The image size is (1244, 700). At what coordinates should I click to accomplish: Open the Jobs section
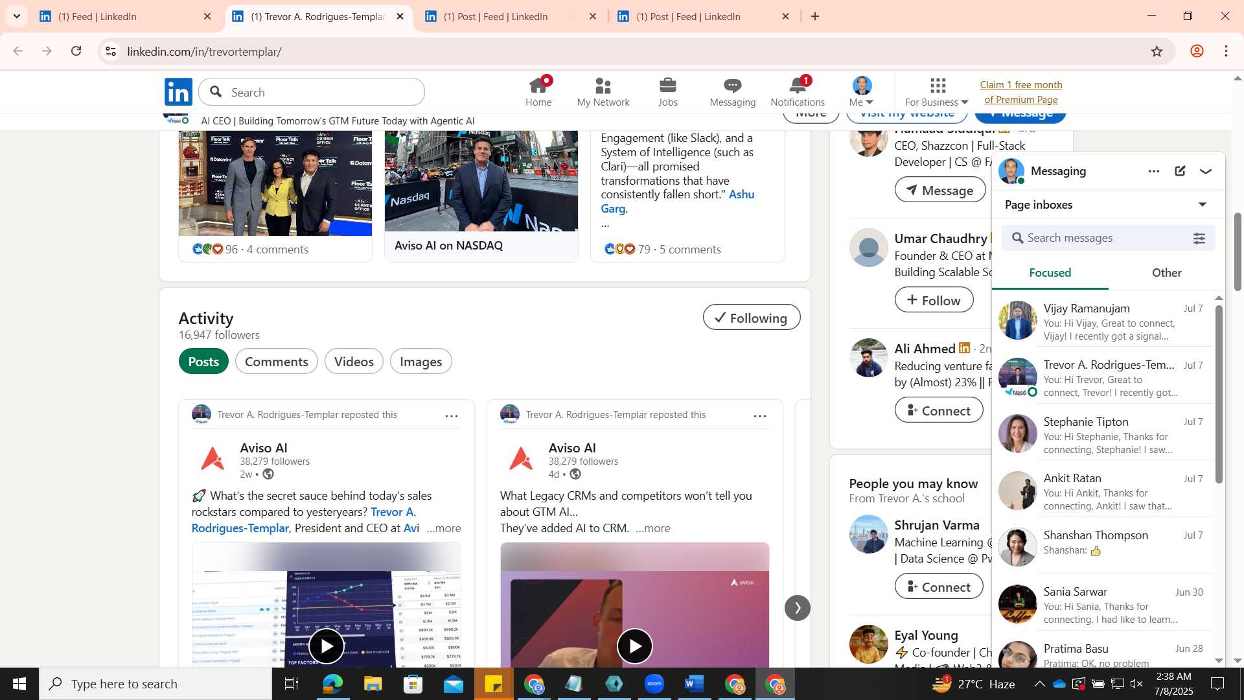tap(667, 92)
